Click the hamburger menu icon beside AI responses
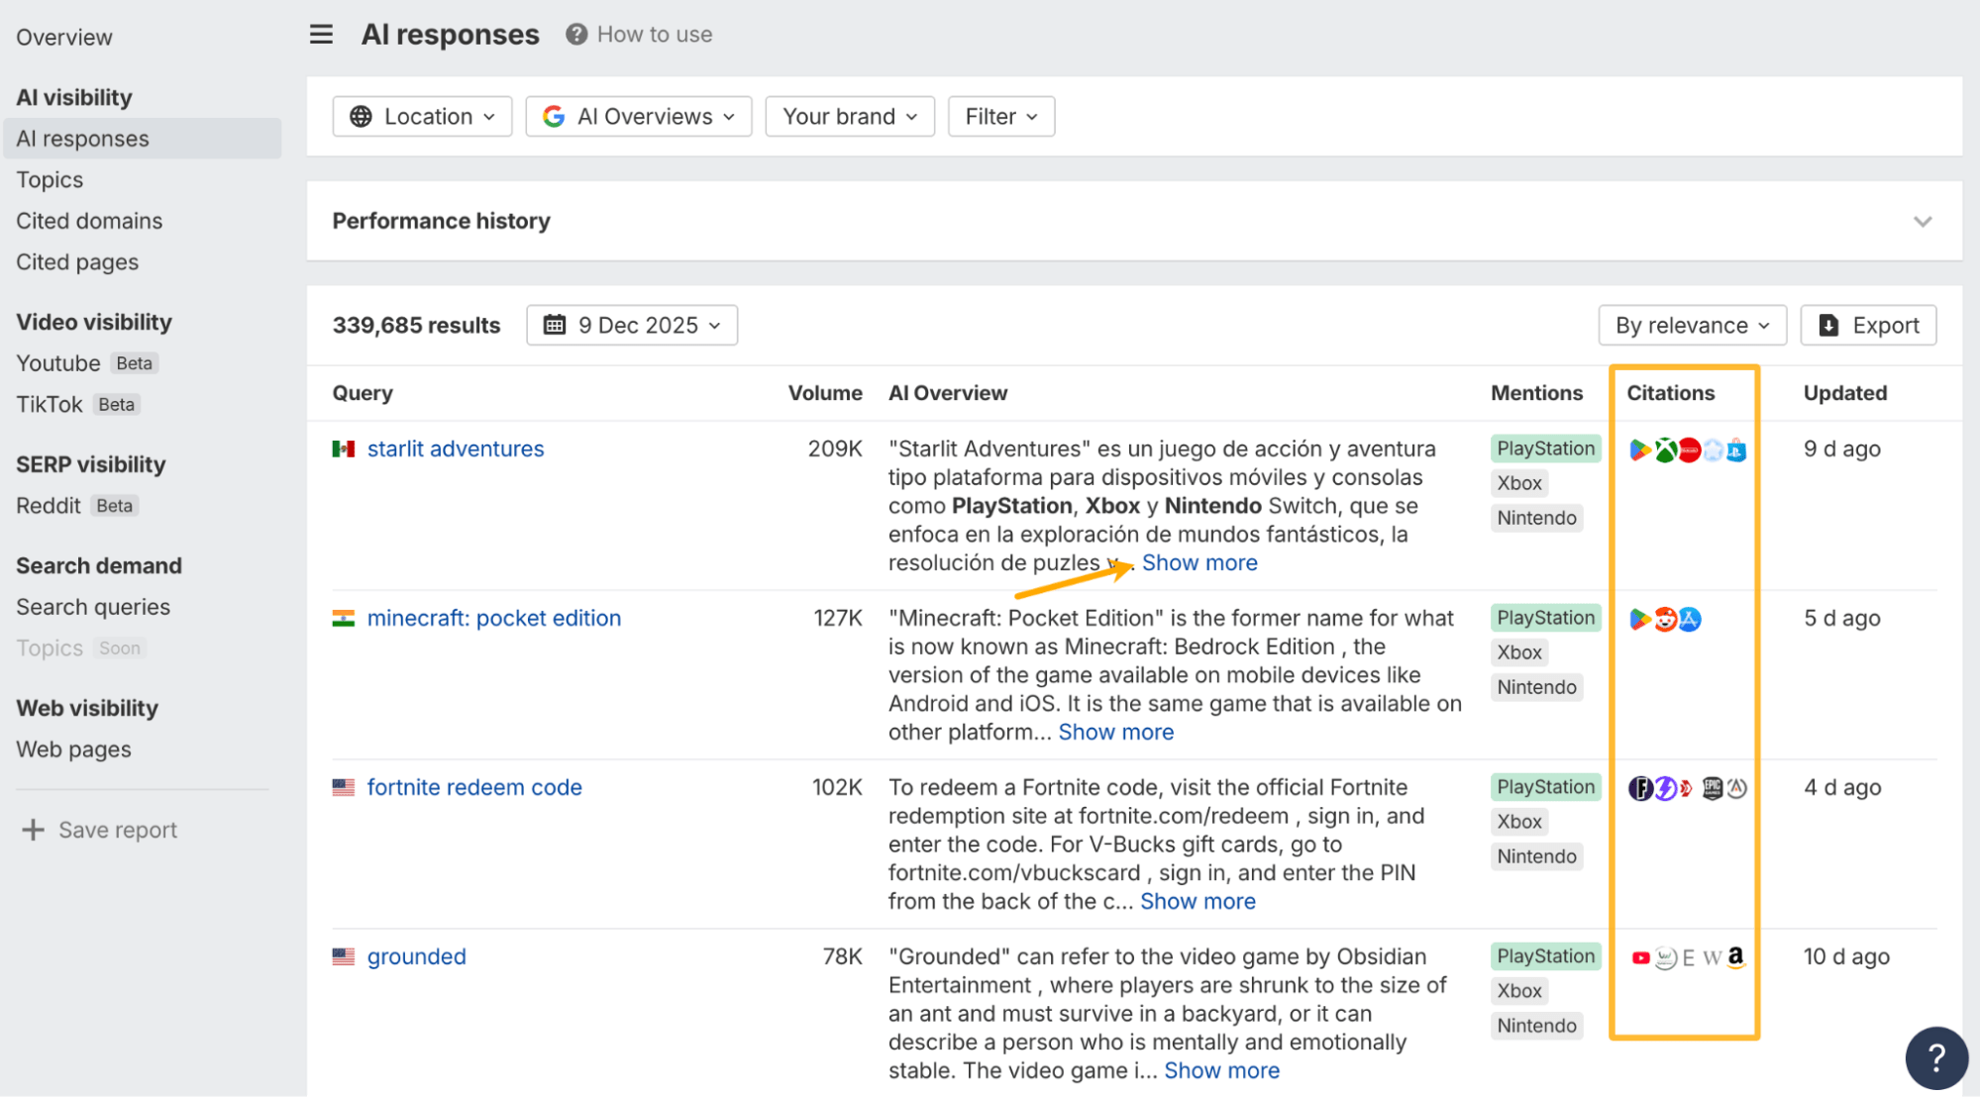 321,35
